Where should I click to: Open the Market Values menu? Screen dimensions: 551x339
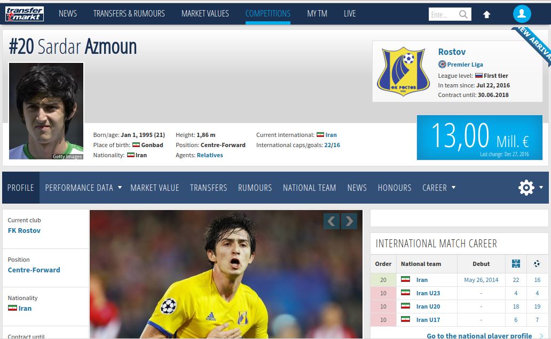tap(205, 14)
